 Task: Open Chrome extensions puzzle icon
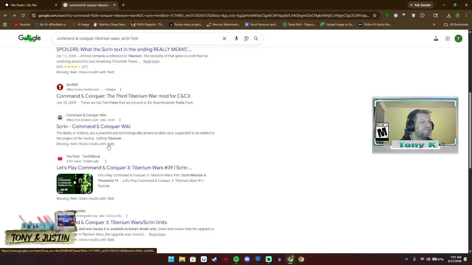pos(423,15)
